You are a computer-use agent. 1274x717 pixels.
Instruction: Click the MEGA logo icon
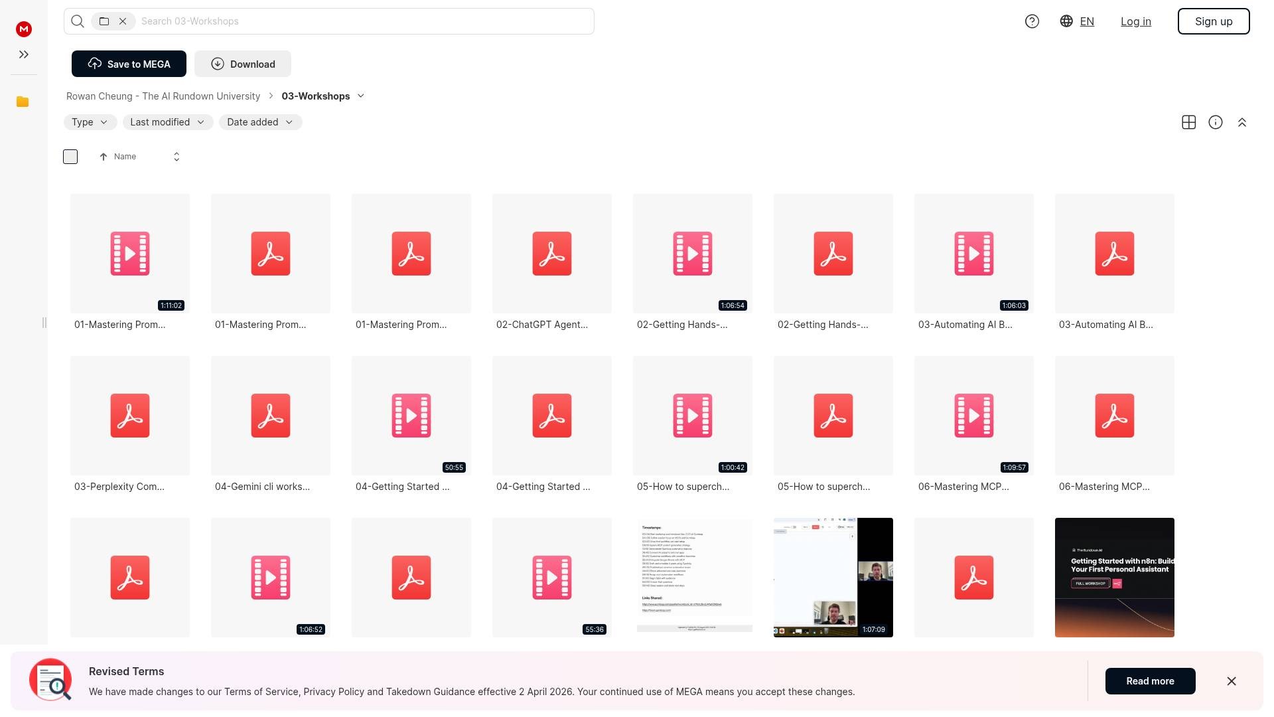[x=24, y=29]
